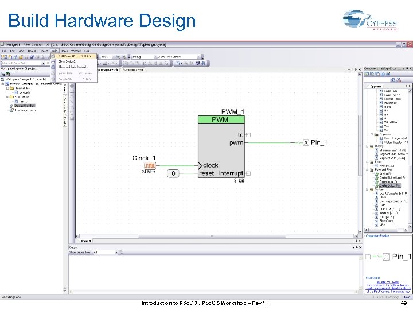Collapse the Filters catalog category
The width and height of the screenshot is (413, 310).
(368, 162)
